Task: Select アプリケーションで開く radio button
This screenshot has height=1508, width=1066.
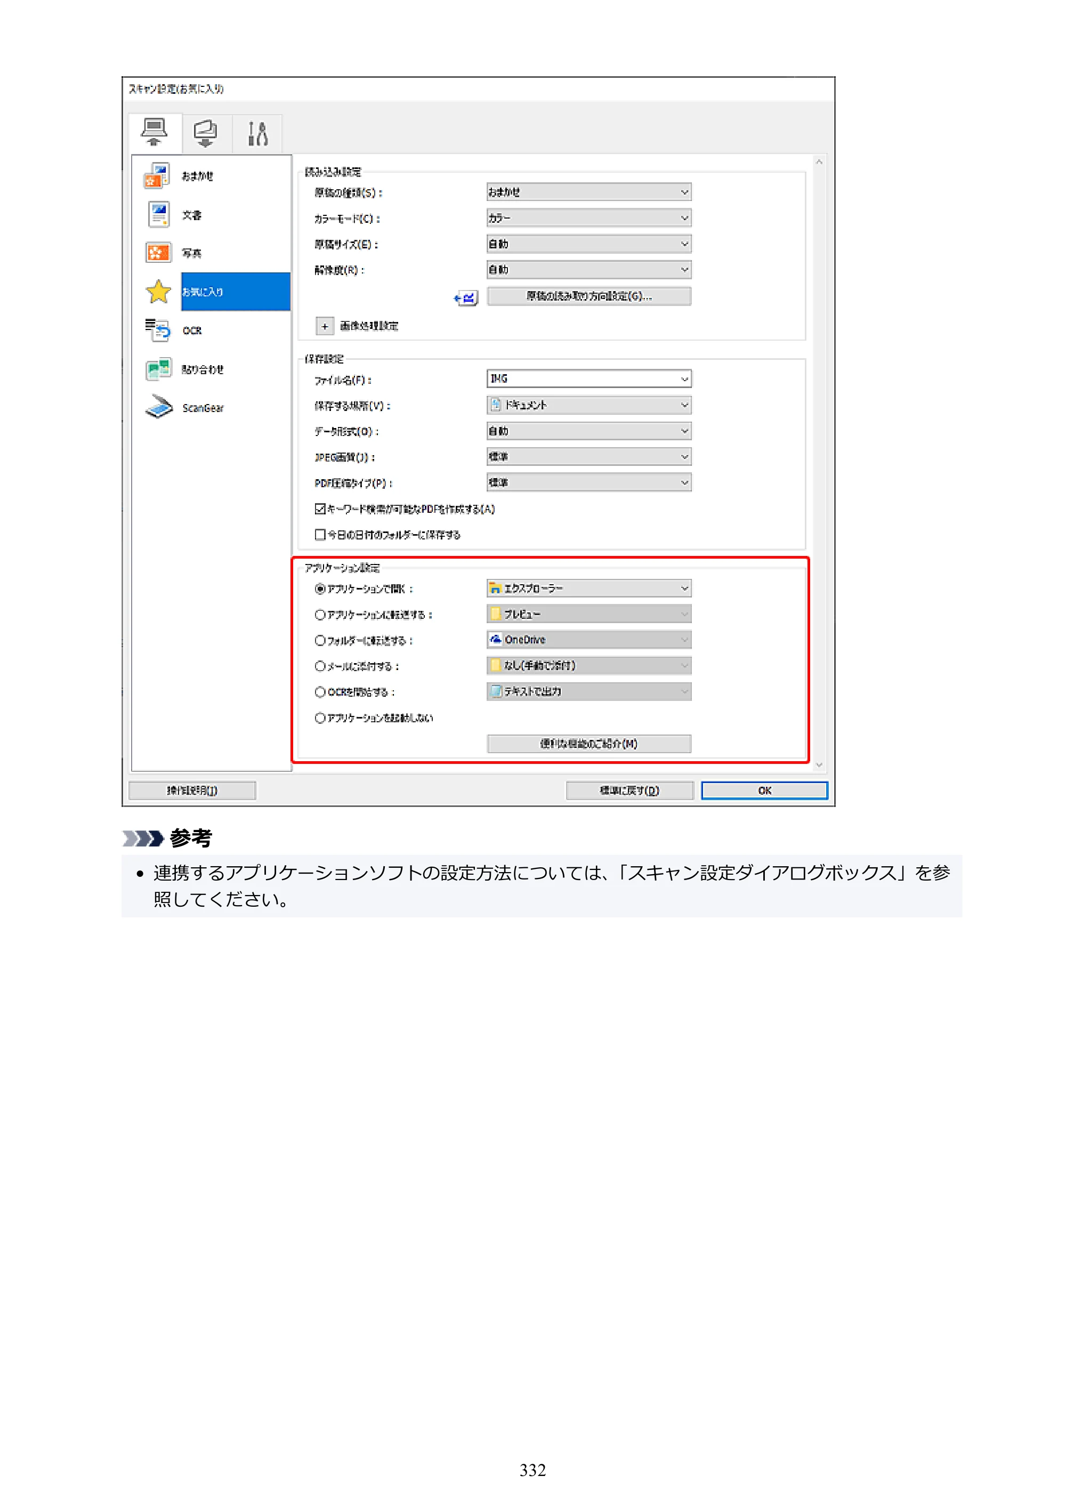Action: (x=320, y=588)
